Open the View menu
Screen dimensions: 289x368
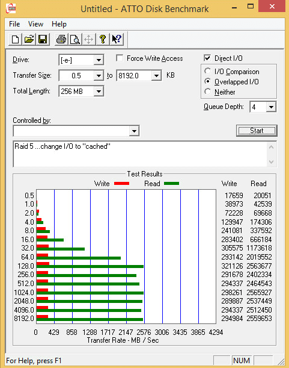pos(35,24)
